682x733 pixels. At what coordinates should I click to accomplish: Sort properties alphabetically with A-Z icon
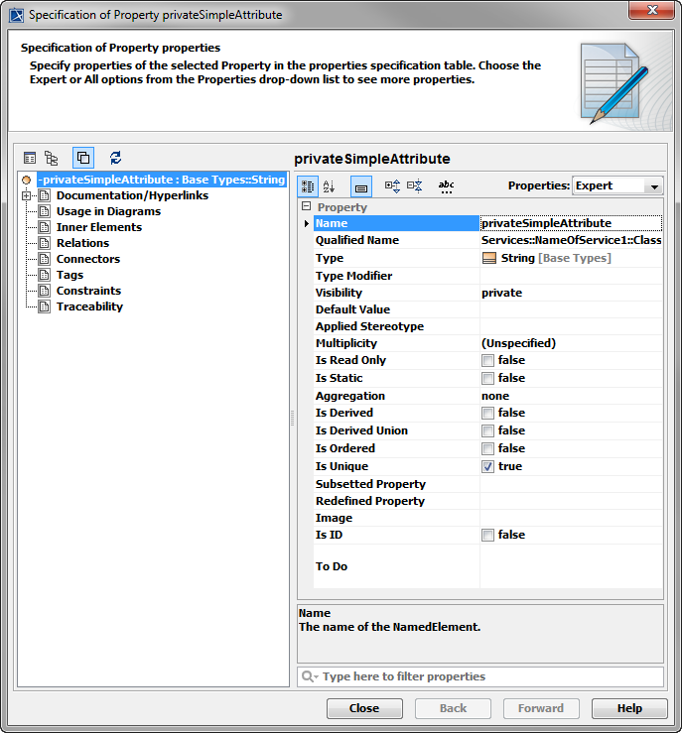pos(330,185)
